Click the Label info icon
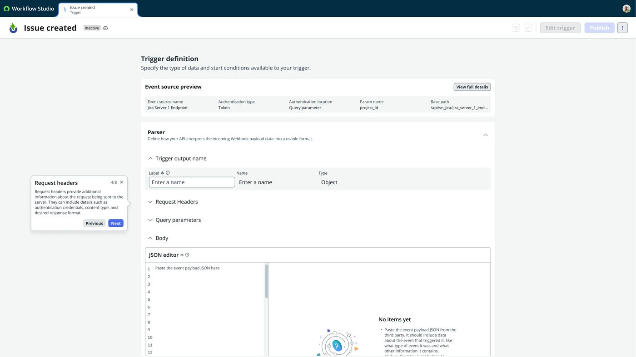The height and width of the screenshot is (357, 636). coord(168,173)
